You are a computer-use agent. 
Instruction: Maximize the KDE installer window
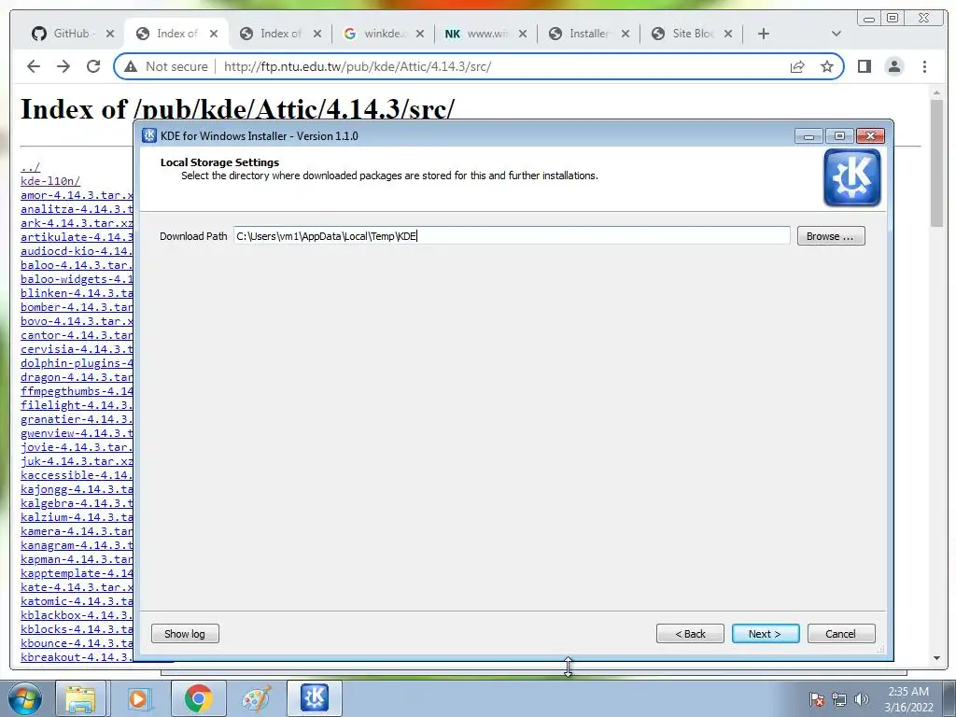tap(839, 135)
